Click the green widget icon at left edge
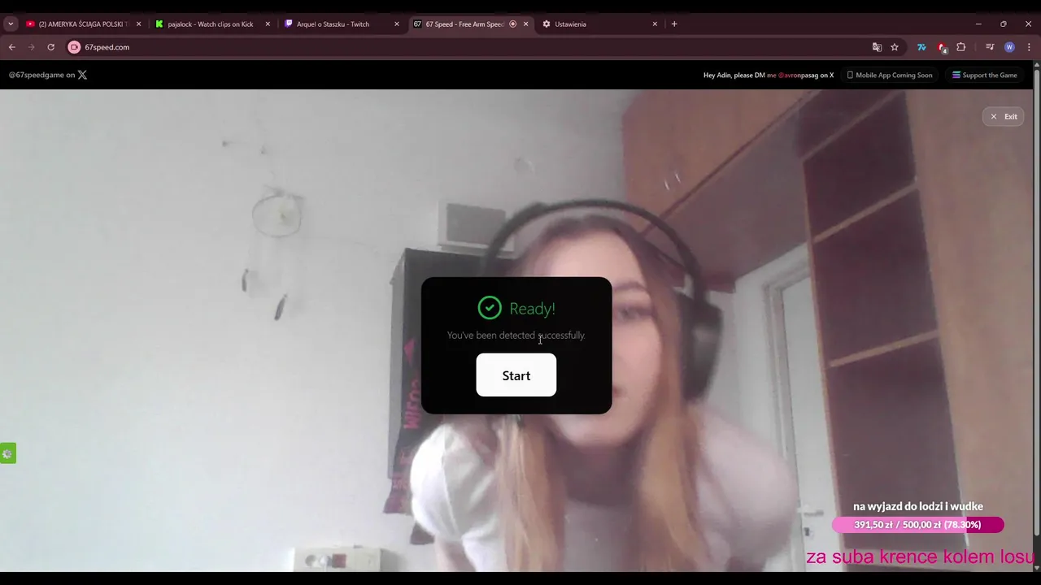 tap(7, 453)
